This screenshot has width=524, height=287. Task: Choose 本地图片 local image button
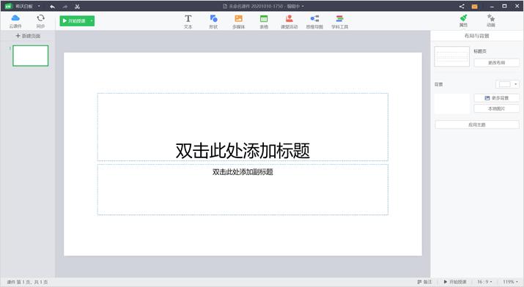496,108
